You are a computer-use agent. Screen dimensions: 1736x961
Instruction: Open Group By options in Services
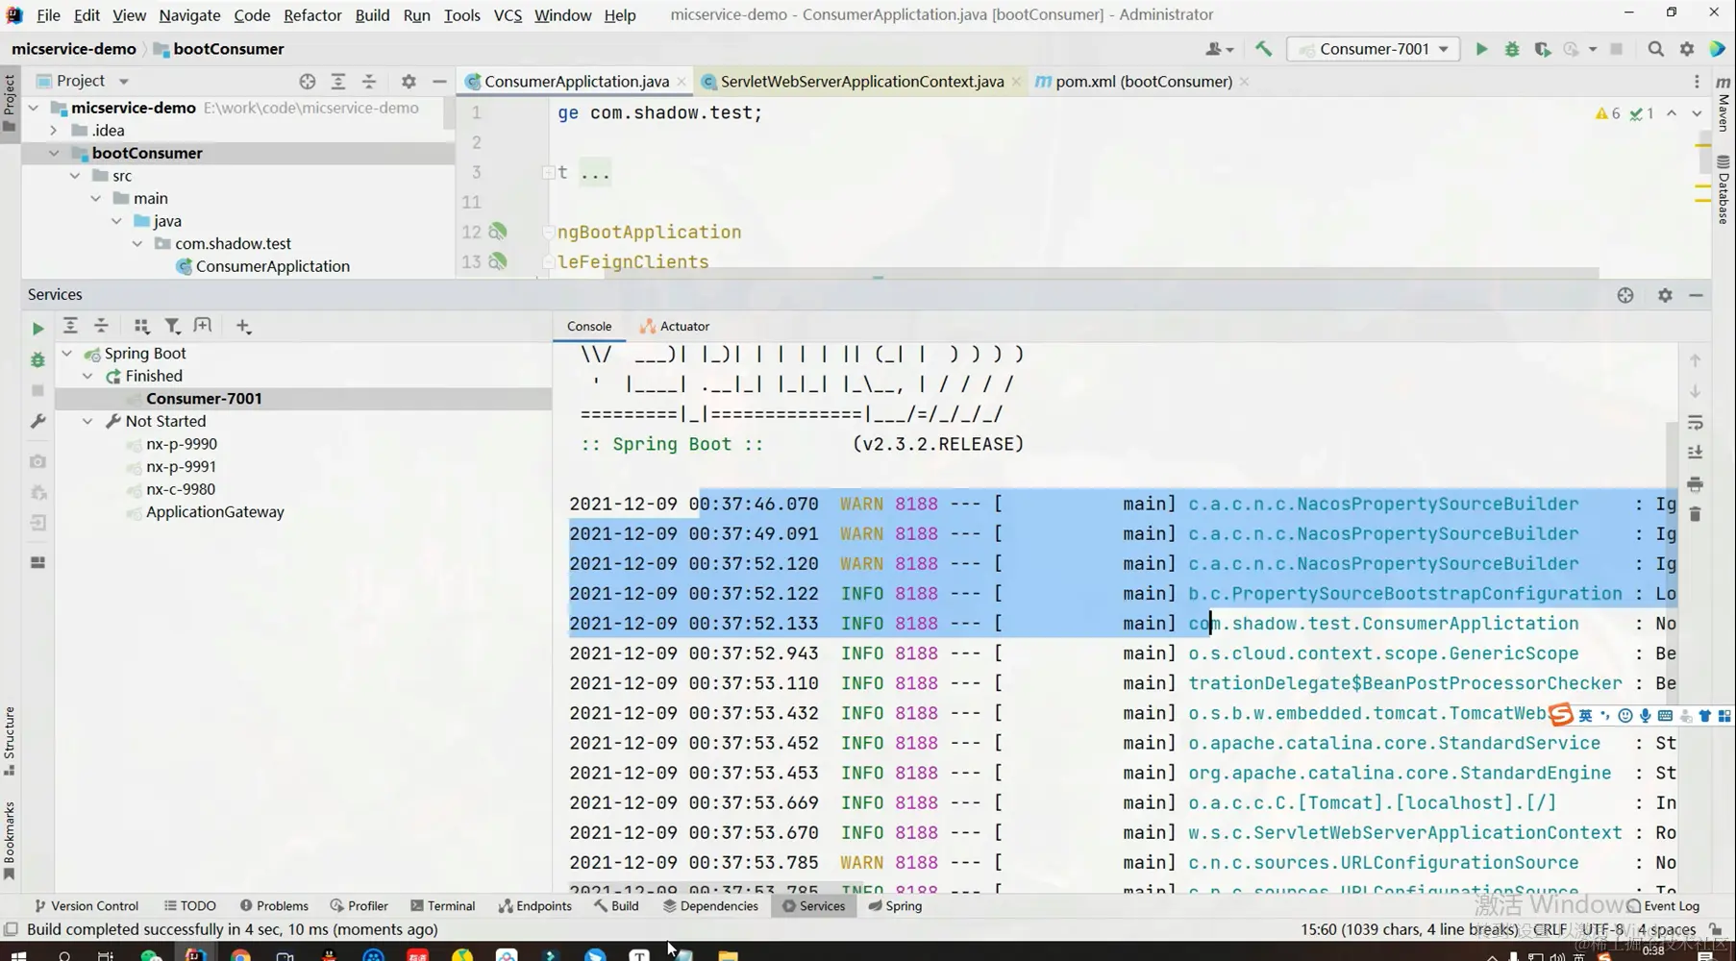coord(141,326)
